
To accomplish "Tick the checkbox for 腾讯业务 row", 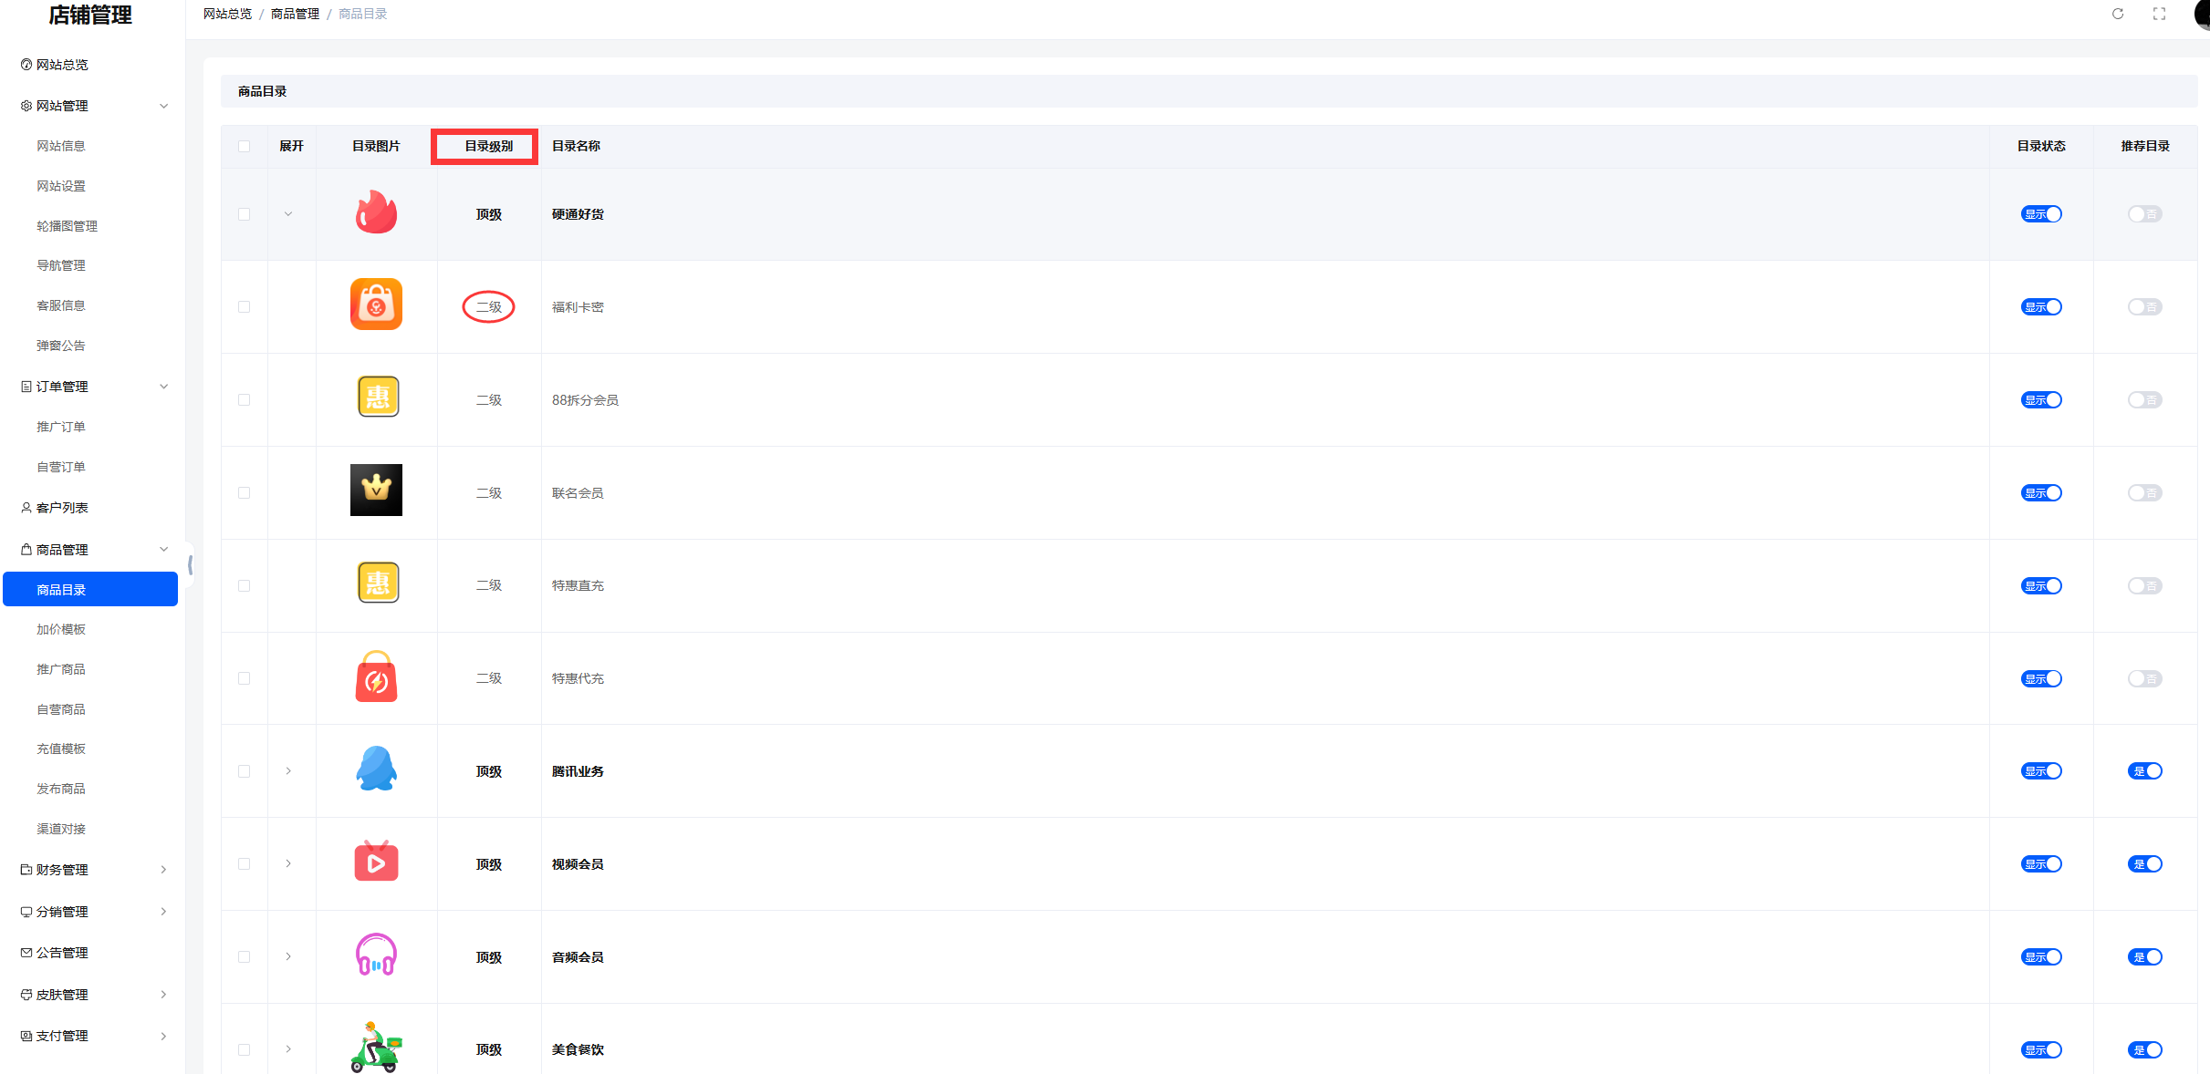I will coord(244,771).
